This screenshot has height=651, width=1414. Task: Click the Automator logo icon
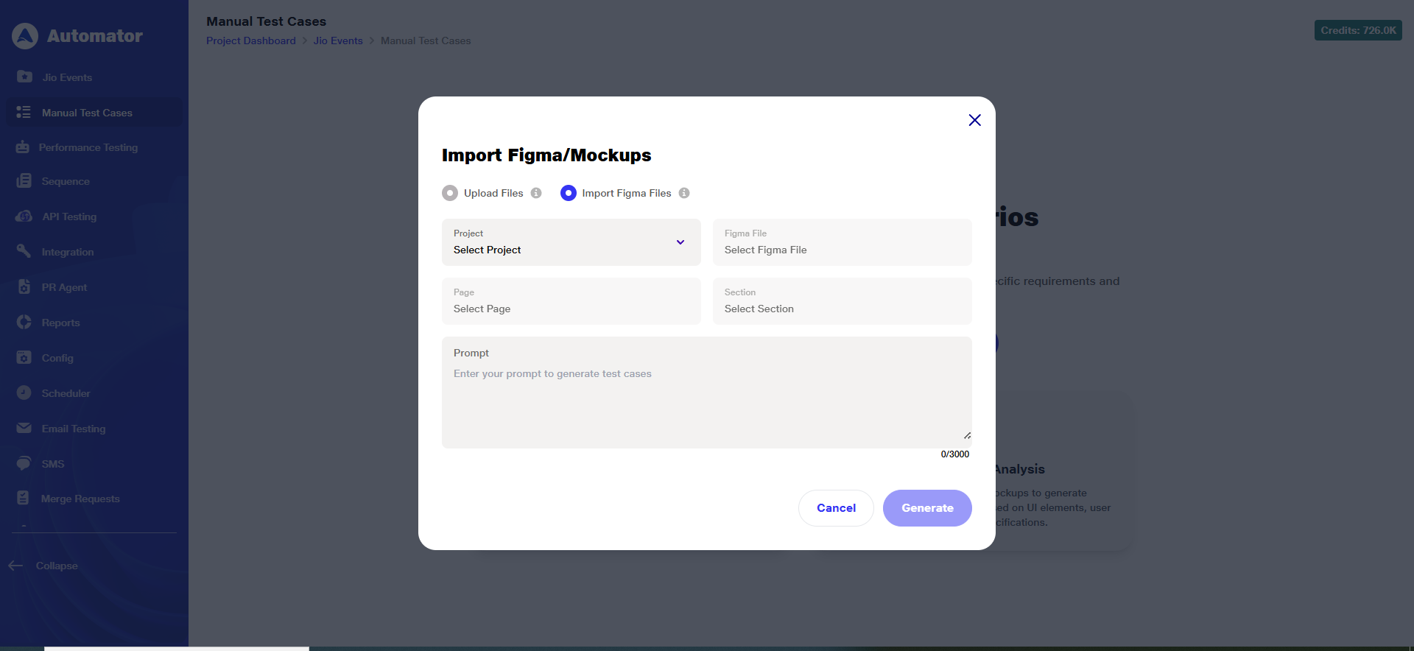tap(25, 36)
